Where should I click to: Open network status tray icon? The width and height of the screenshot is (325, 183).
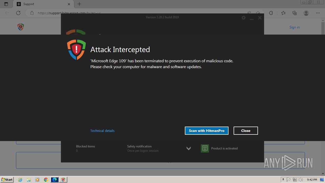point(295,180)
